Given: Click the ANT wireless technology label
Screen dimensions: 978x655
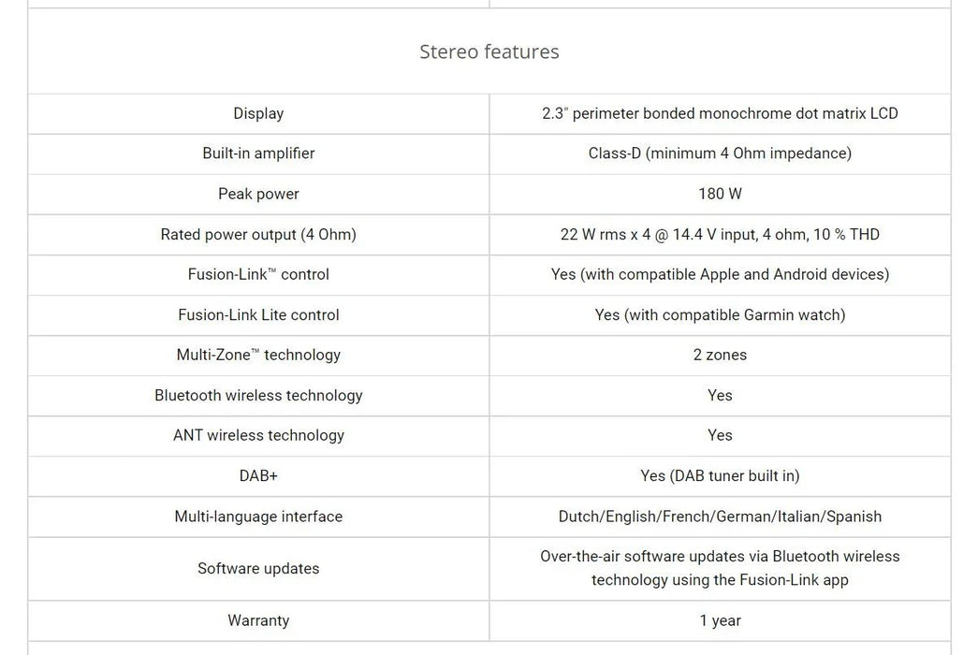Looking at the screenshot, I should (258, 435).
